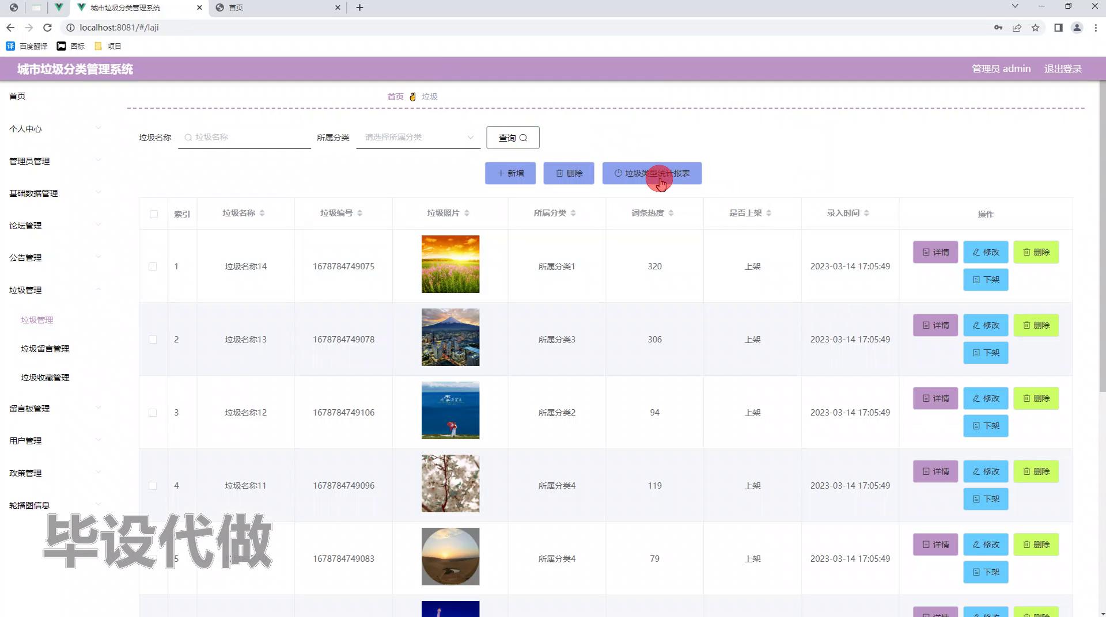Expand 基础数据管理 sidebar menu
The width and height of the screenshot is (1106, 617).
pos(55,193)
